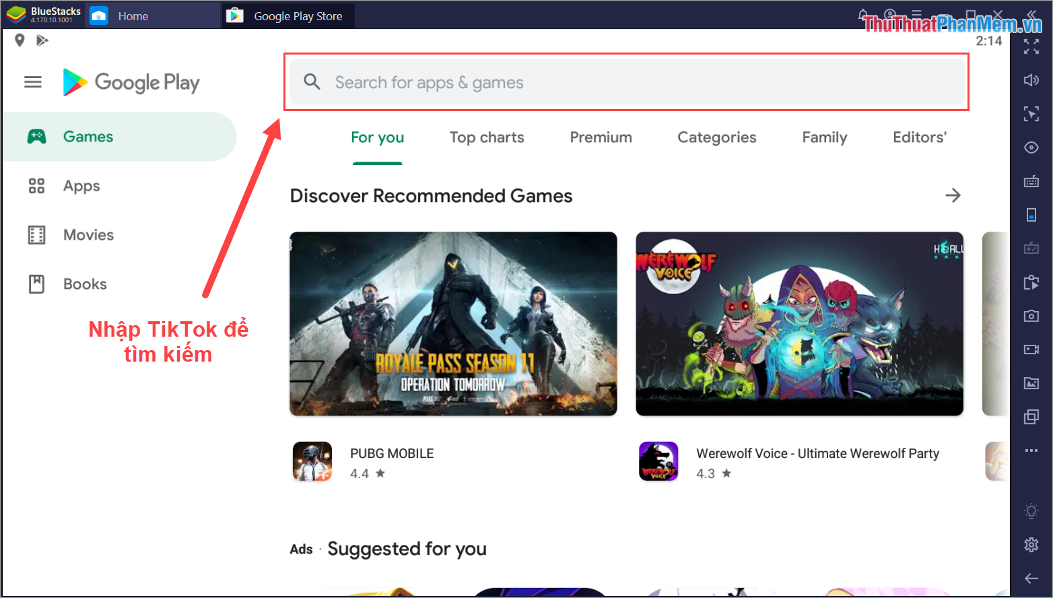This screenshot has height=598, width=1053.
Task: Open the hamburger navigation menu
Action: click(x=33, y=82)
